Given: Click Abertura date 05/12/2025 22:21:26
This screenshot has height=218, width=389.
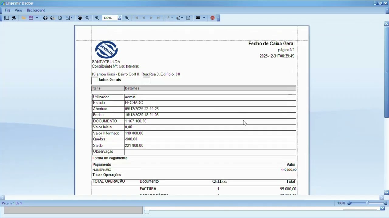Looking at the screenshot, I should coord(142,109).
